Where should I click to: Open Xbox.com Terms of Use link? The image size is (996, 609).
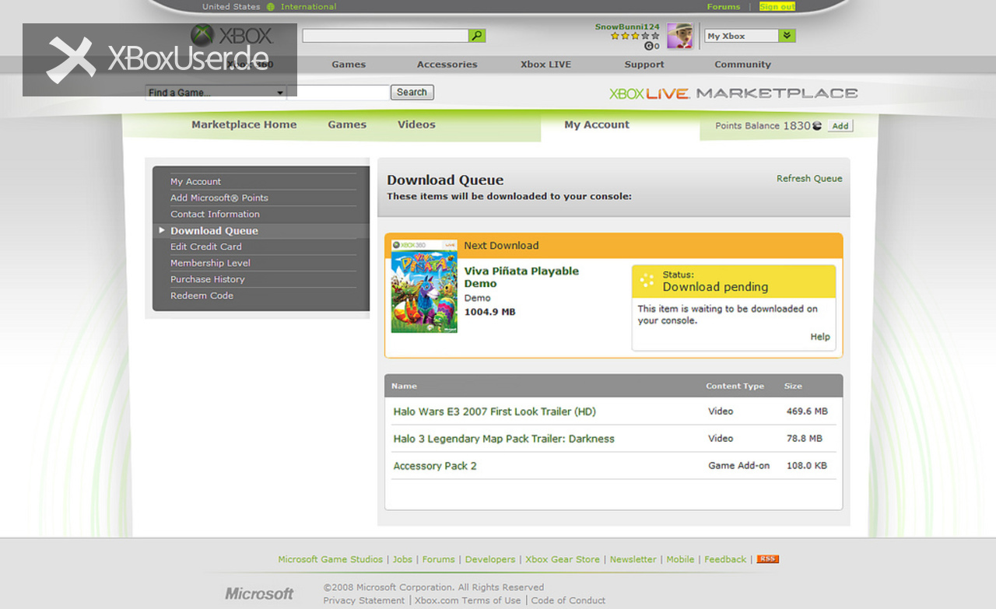click(468, 600)
